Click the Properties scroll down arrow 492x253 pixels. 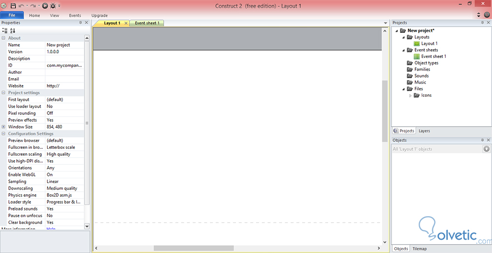click(87, 226)
